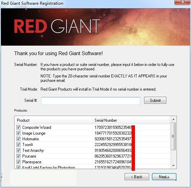
Task: Click the Composite Wizard serial number starting 1709
Action: click(113, 127)
